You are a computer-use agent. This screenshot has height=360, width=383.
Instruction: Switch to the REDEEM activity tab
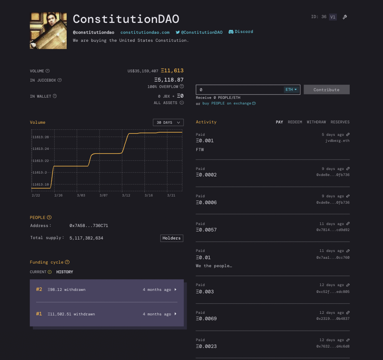pyautogui.click(x=295, y=122)
